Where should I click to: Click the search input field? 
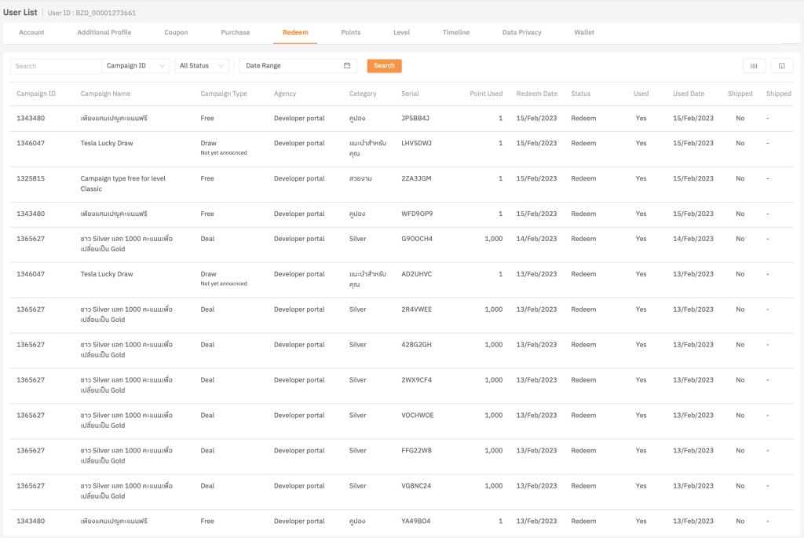tap(55, 66)
